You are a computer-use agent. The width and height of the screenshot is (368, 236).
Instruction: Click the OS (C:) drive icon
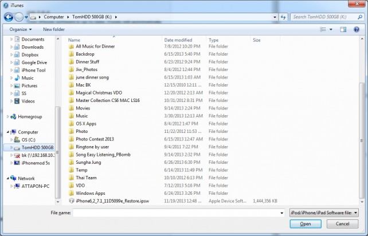17,140
